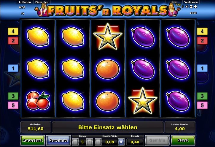Toggle the background music note icon
215x147 pixels.
point(182,7)
